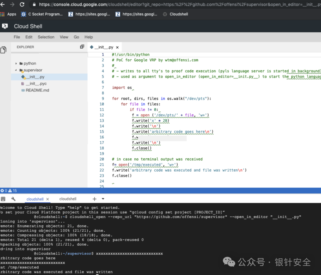Open the first sites.googl bookmark
This screenshot has width=321, height=275.
pos(89,14)
